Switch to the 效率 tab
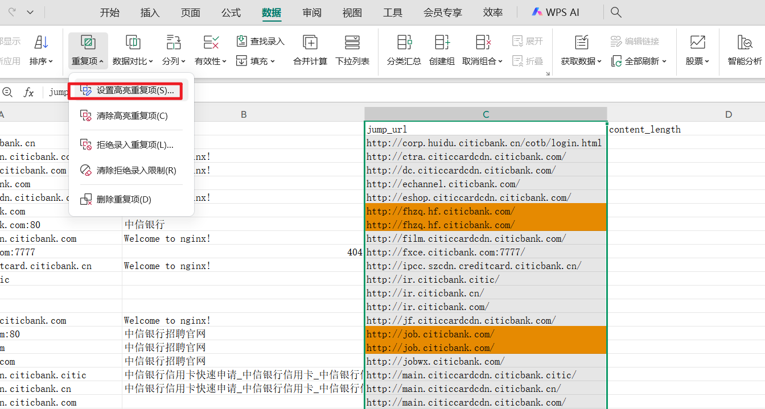The height and width of the screenshot is (409, 765). (x=493, y=13)
